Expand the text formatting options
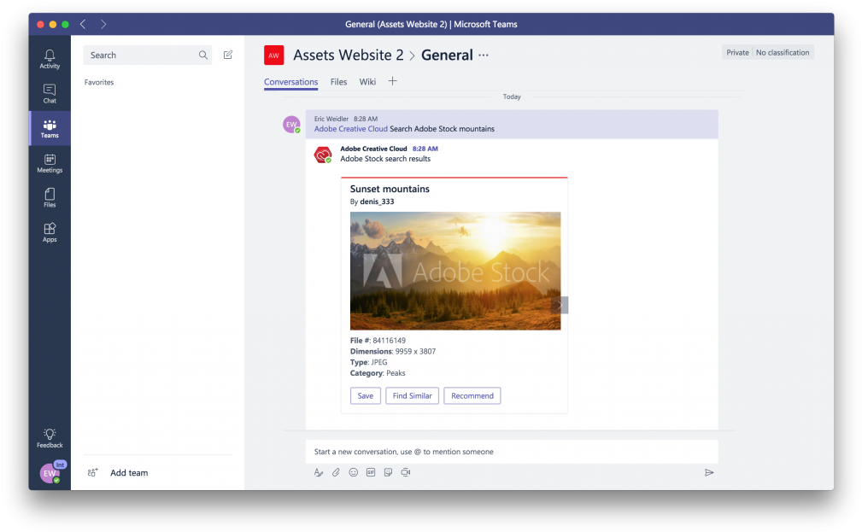The height and width of the screenshot is (532, 862). [319, 472]
